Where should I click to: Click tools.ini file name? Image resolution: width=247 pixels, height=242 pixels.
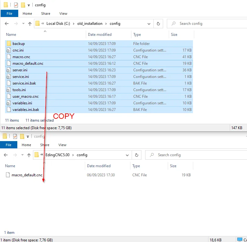pos(19,90)
